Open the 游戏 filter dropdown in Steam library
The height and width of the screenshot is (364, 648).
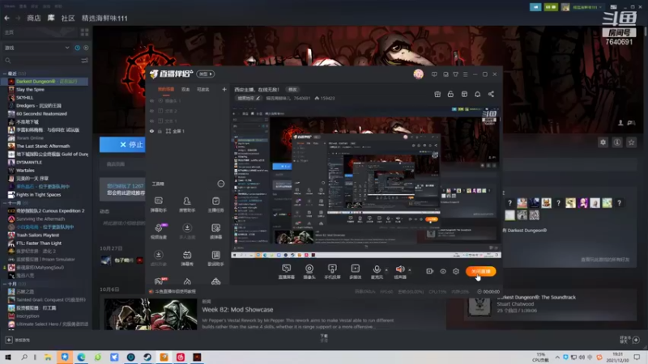pos(36,48)
